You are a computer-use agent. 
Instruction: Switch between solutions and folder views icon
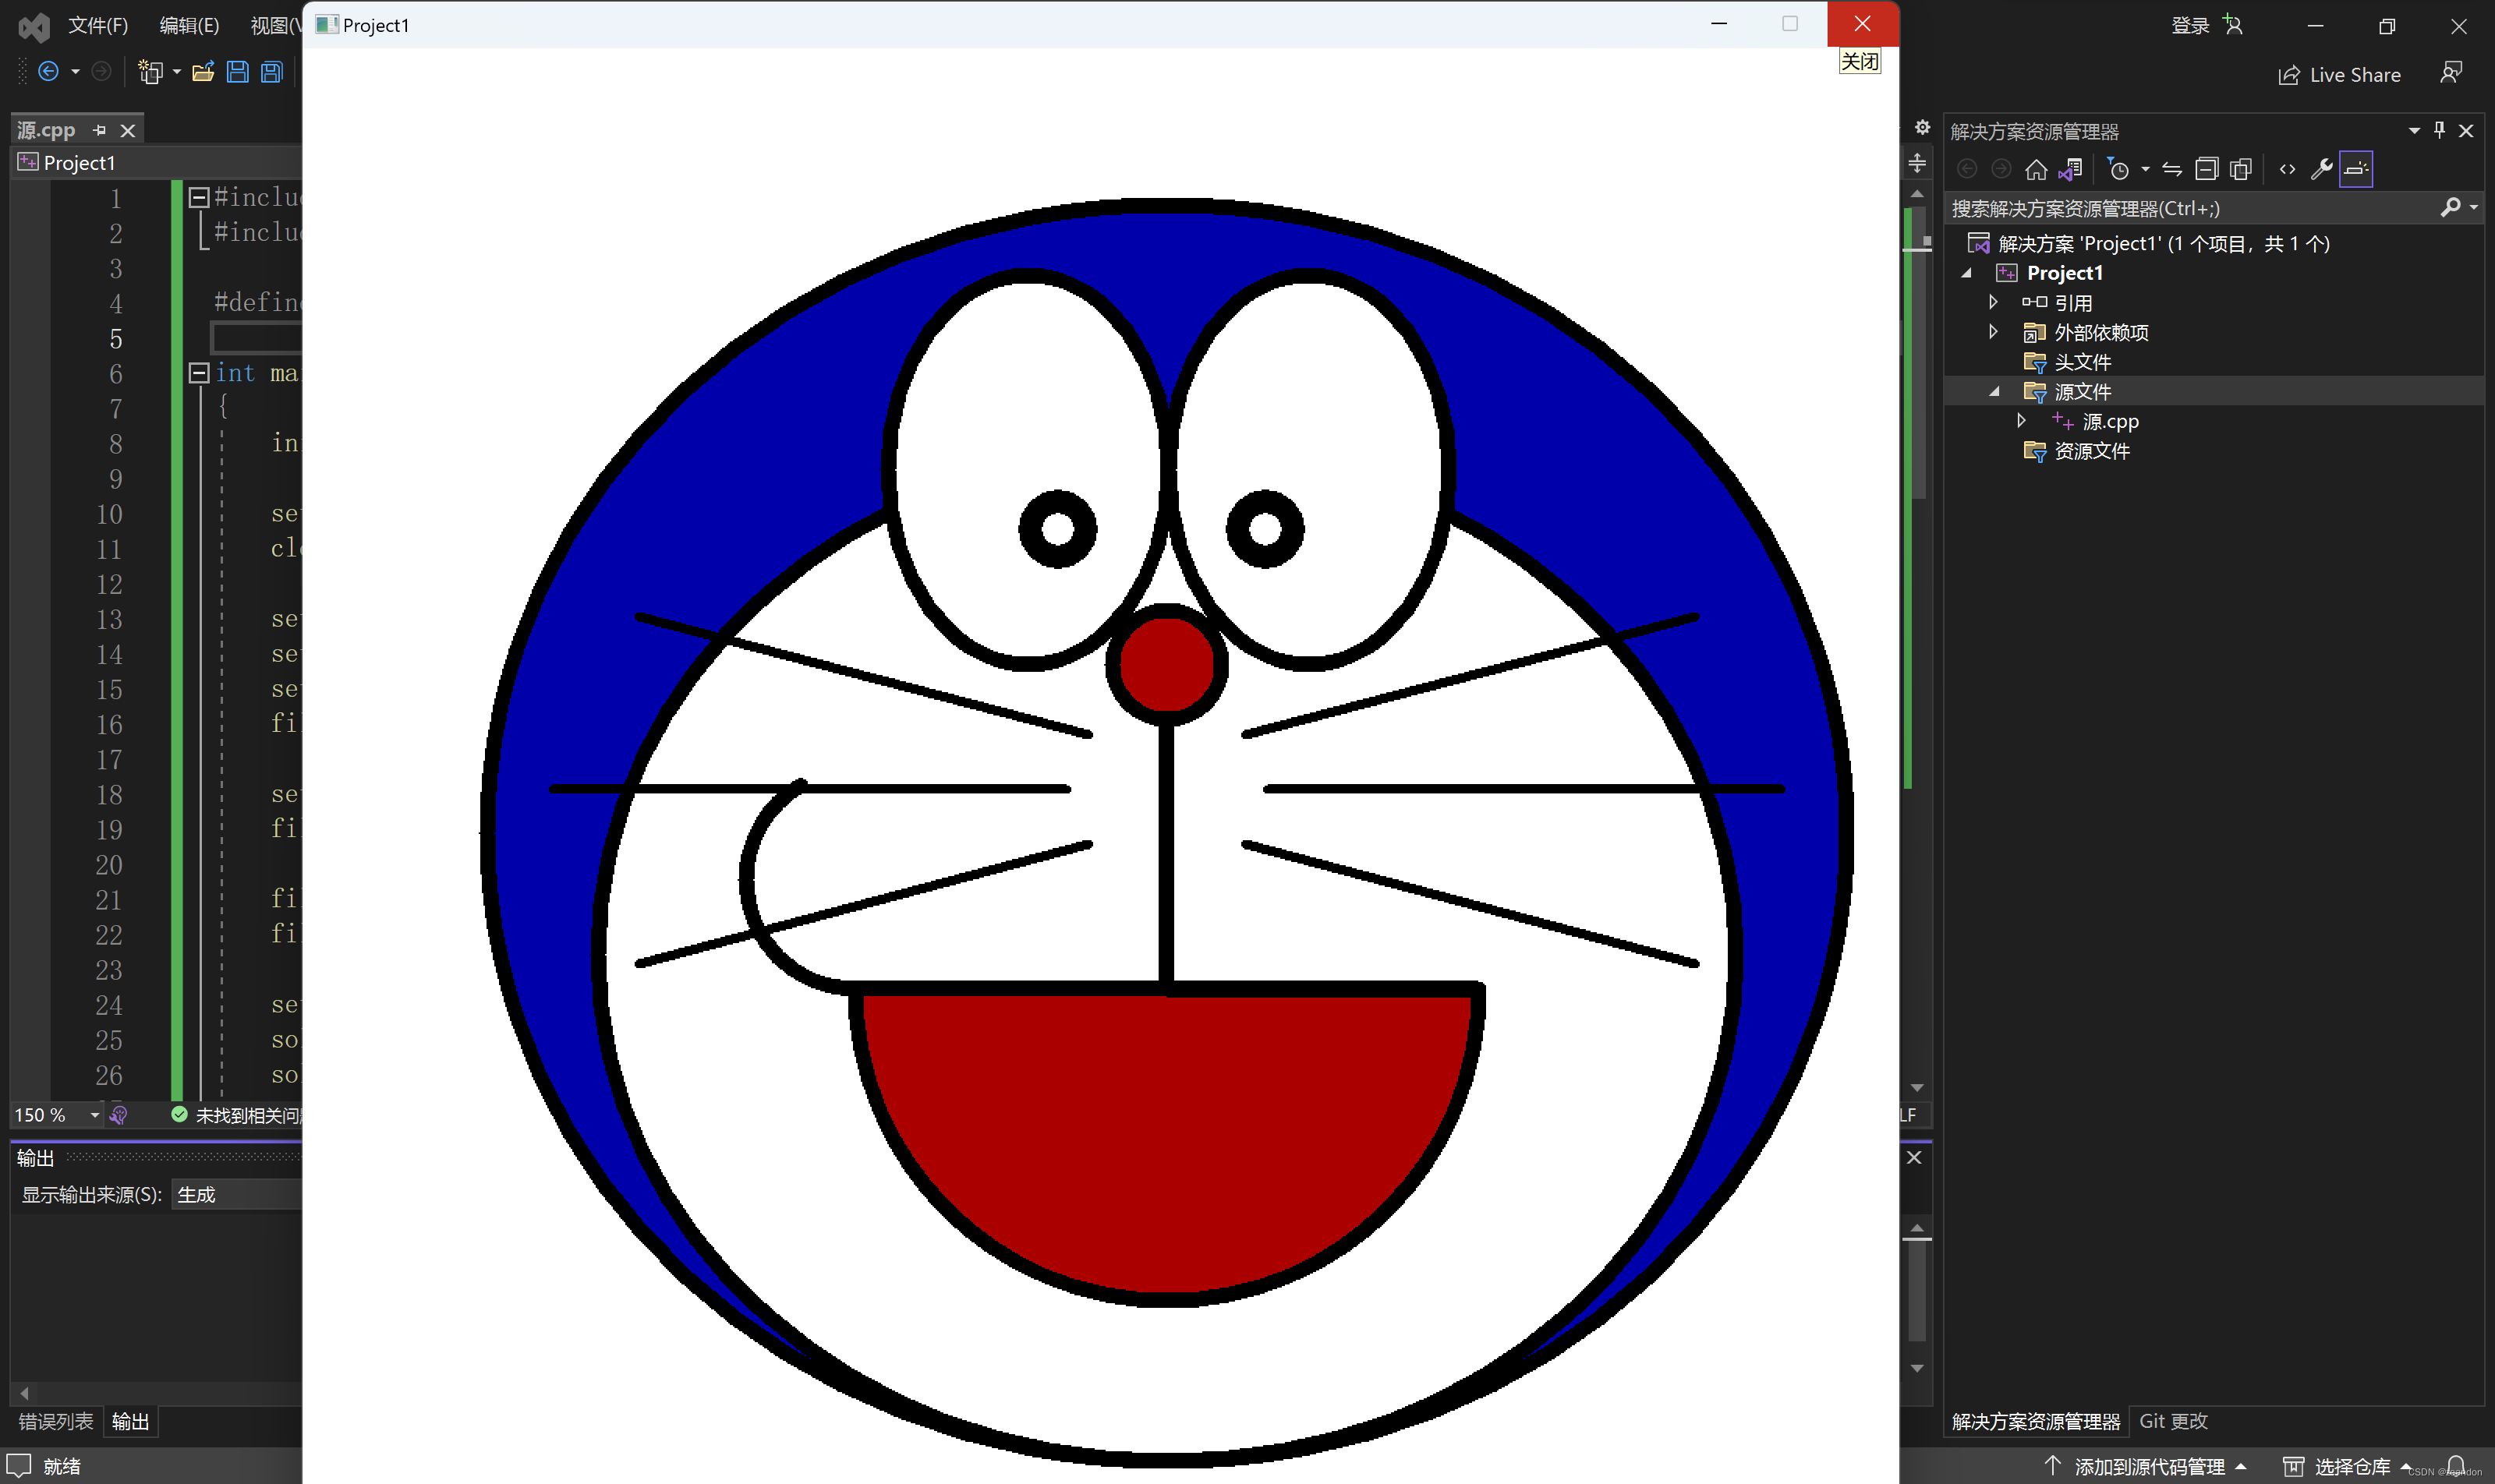click(2071, 169)
